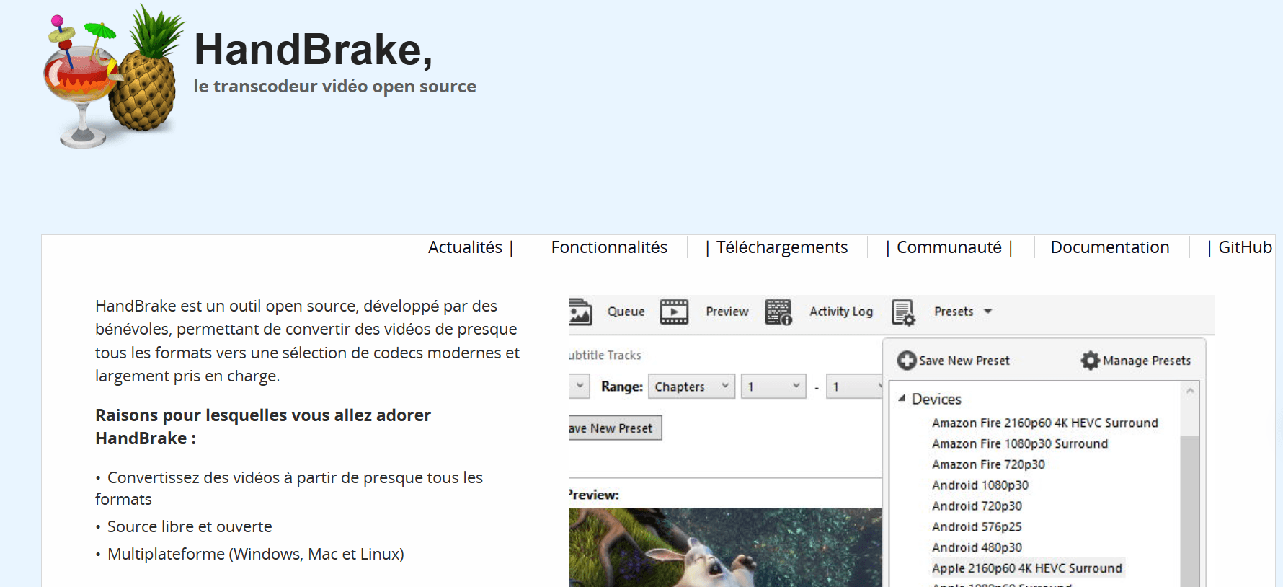Open the partially hidden dropdown left of Range

tap(580, 387)
